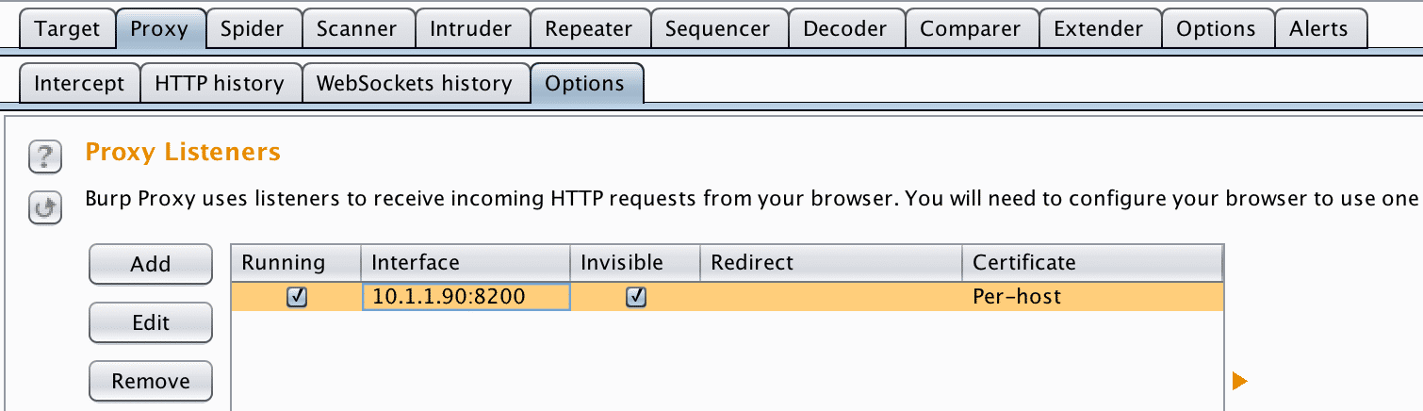Screen dimensions: 1423x411
Task: Sort listeners by the Certificate column header
Action: [x=1092, y=262]
